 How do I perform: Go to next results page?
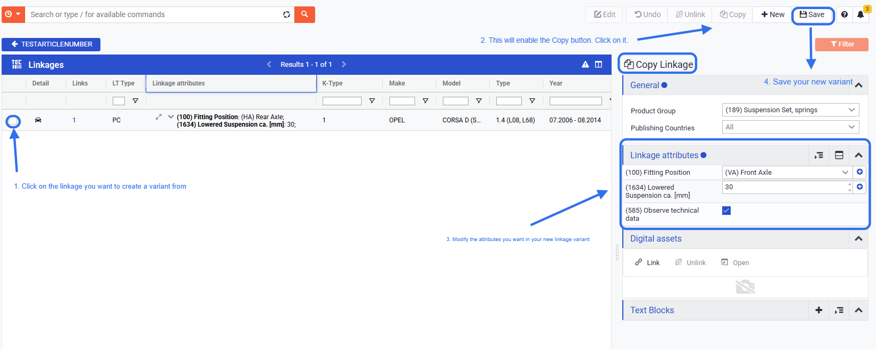coord(343,64)
